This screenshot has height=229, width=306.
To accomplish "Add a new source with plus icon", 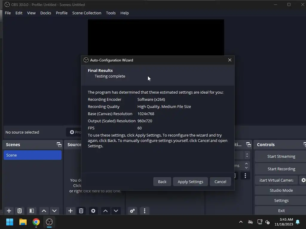I will 71,211.
